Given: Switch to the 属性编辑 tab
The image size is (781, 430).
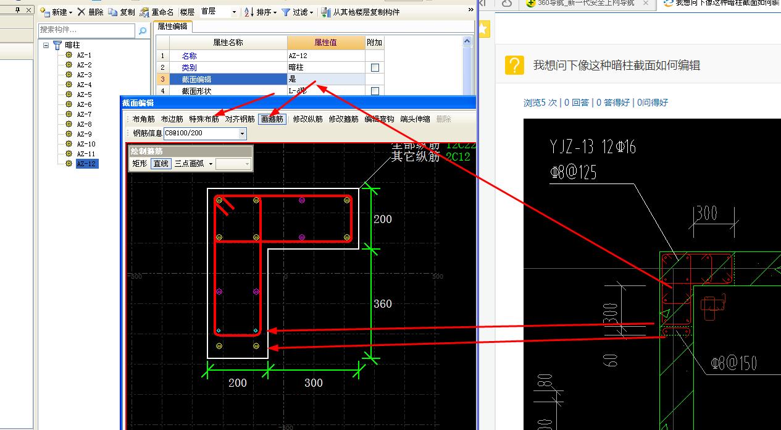Looking at the screenshot, I should [172, 27].
